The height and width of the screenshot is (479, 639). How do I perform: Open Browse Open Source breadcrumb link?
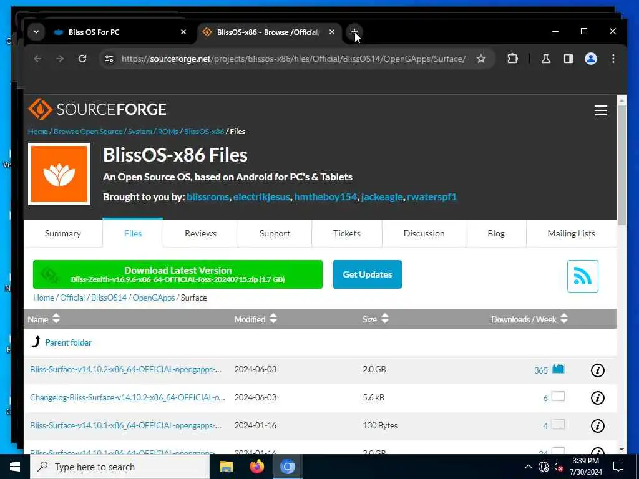click(87, 131)
